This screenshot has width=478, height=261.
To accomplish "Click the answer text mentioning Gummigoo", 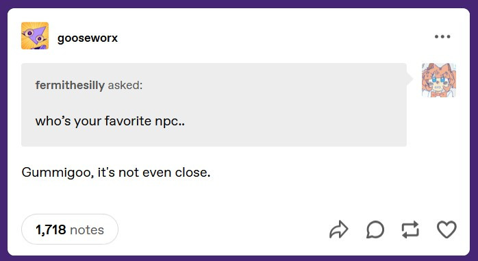I will tap(116, 173).
